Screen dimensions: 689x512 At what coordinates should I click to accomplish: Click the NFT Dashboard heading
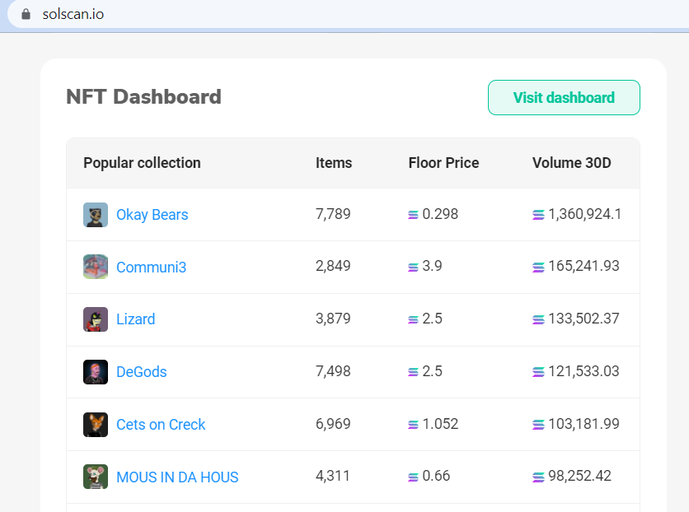[x=143, y=97]
